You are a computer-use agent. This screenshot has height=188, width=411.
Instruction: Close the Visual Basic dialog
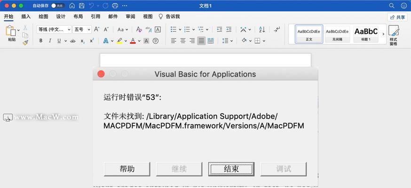pyautogui.click(x=101, y=74)
